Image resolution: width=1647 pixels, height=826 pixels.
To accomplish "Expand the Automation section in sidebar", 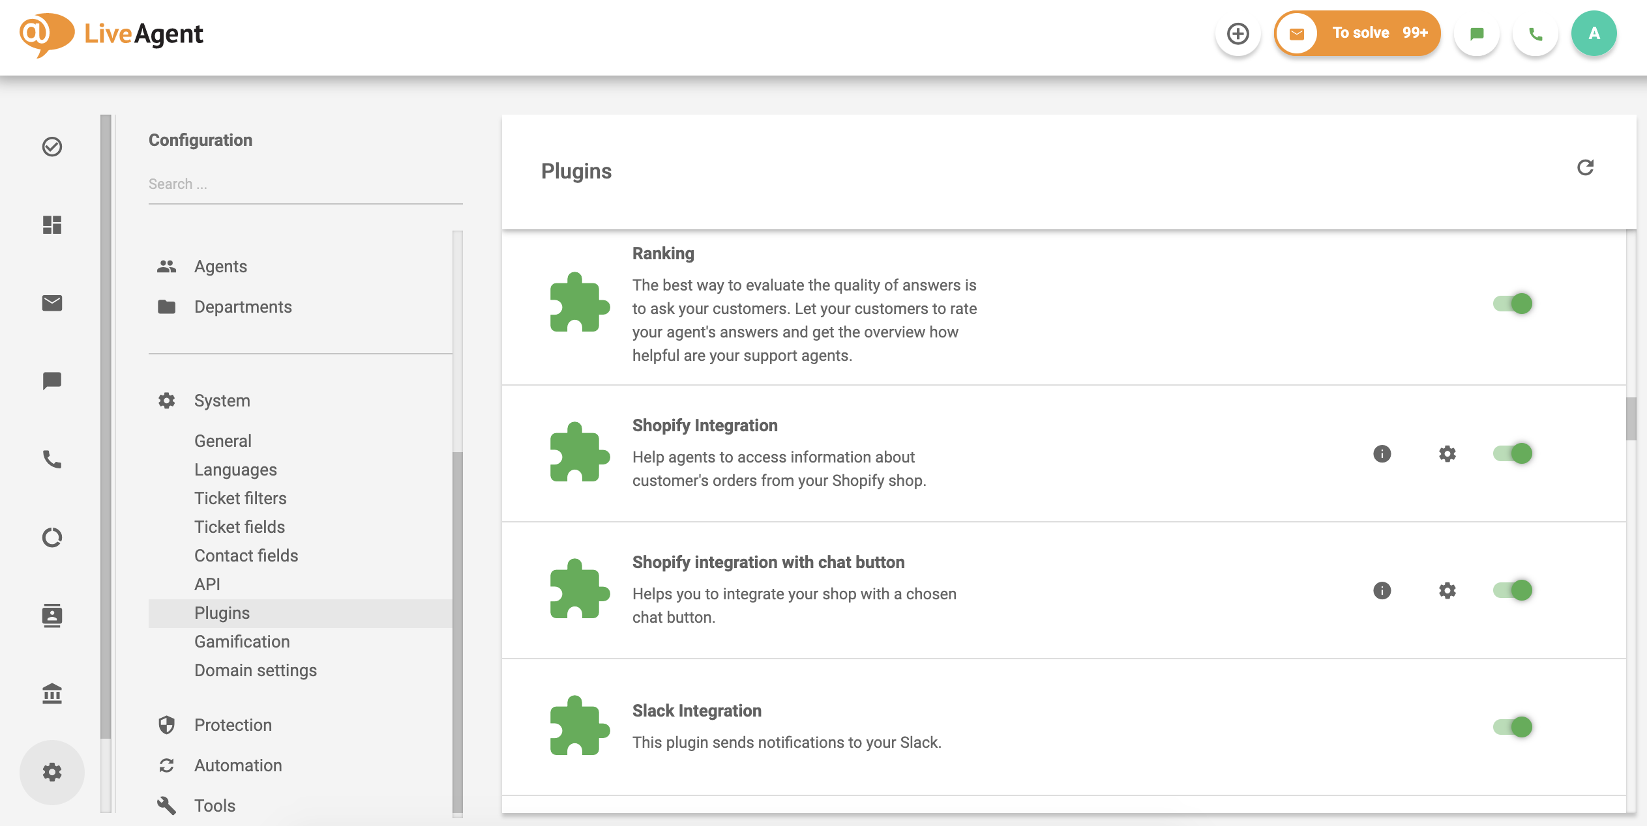I will 237,765.
